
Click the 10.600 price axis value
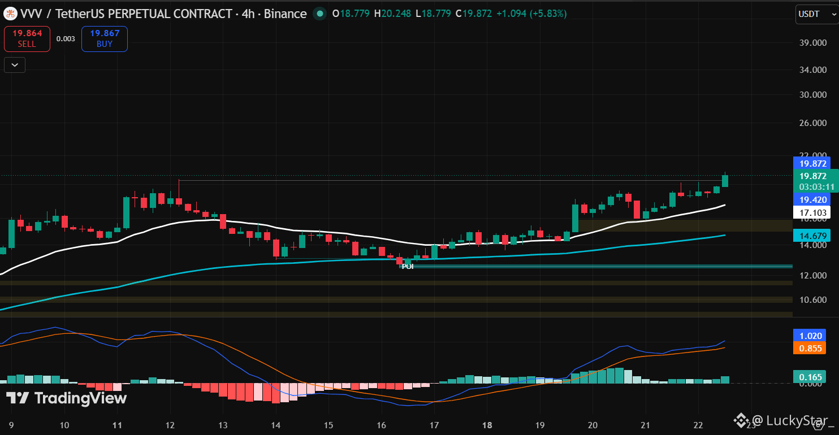814,299
